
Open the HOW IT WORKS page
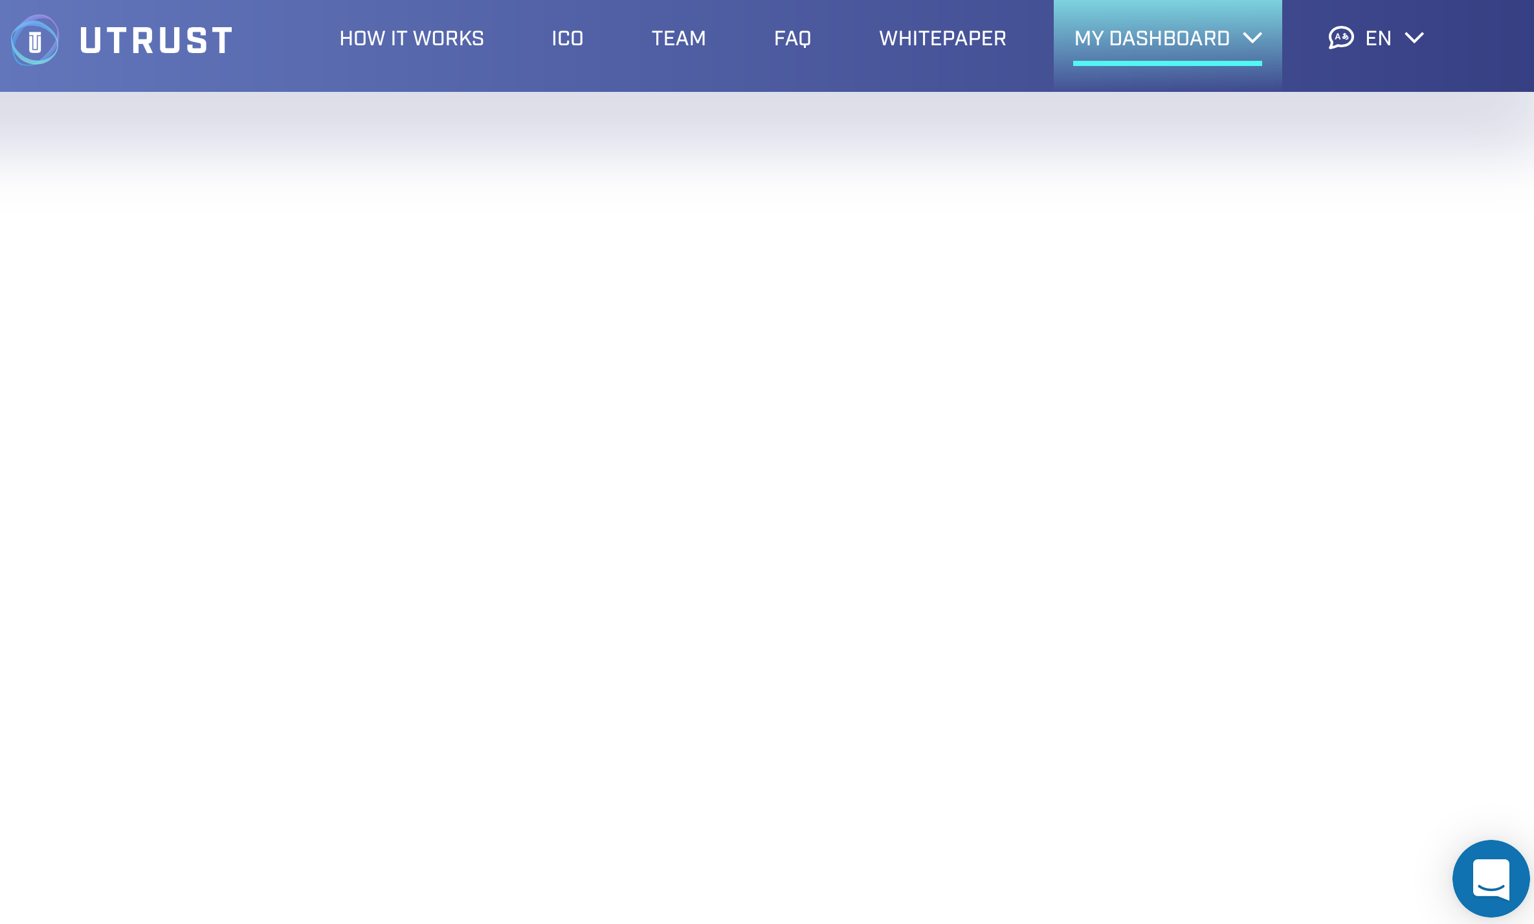(x=412, y=38)
